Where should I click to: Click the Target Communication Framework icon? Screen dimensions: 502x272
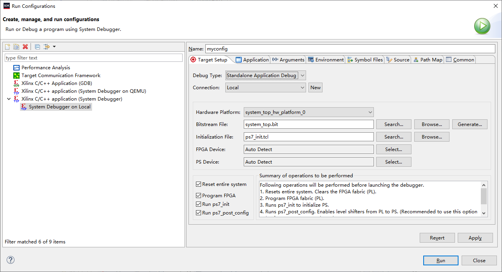coord(16,76)
